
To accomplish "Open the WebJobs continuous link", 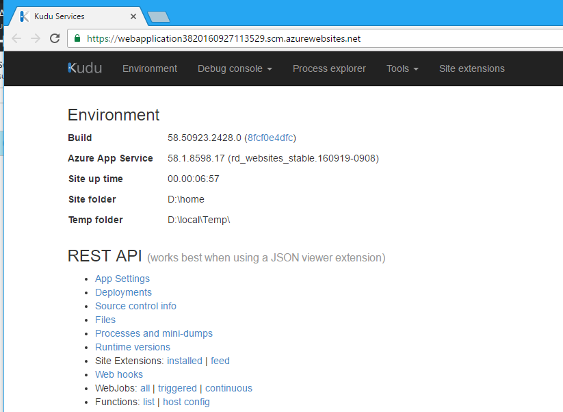I will tap(228, 388).
